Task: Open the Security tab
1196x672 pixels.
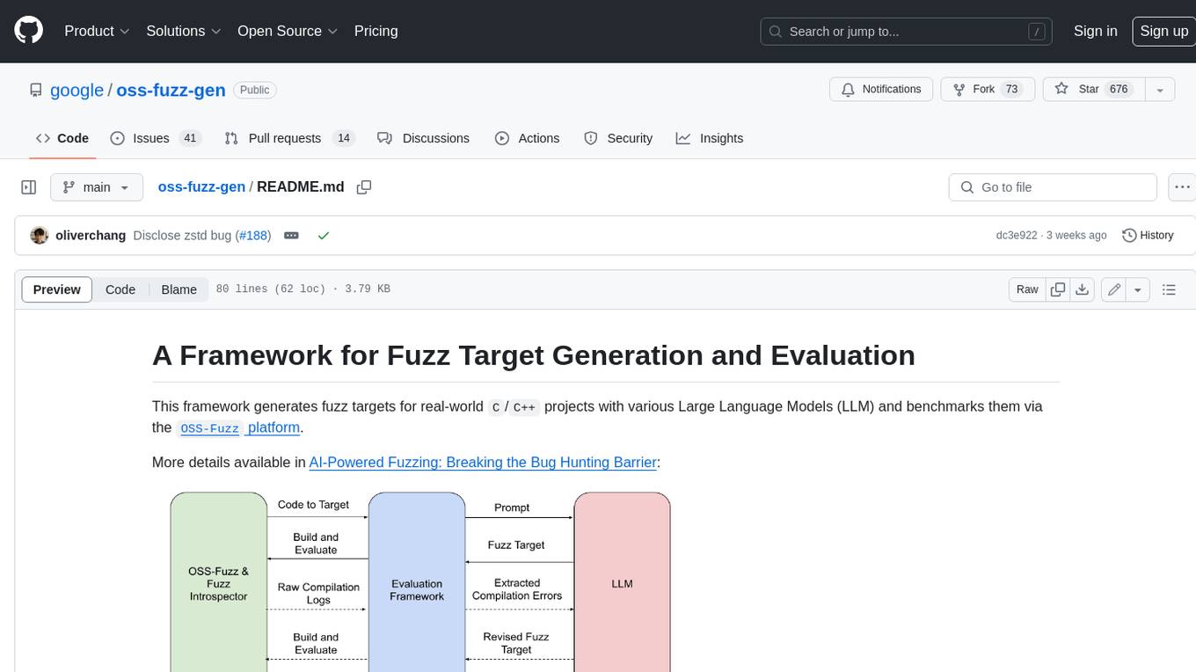Action: (618, 138)
